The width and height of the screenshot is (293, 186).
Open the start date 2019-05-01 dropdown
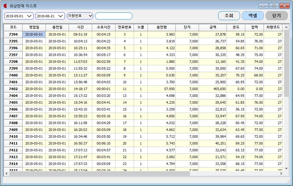29,16
